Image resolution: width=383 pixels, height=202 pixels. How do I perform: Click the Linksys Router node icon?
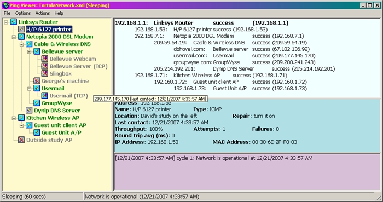point(14,22)
